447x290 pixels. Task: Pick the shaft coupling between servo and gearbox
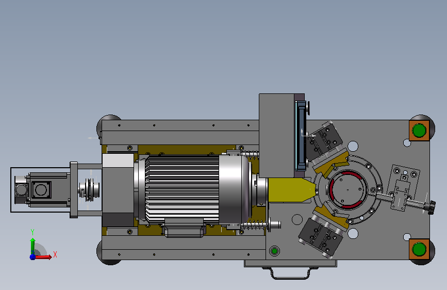coord(90,189)
